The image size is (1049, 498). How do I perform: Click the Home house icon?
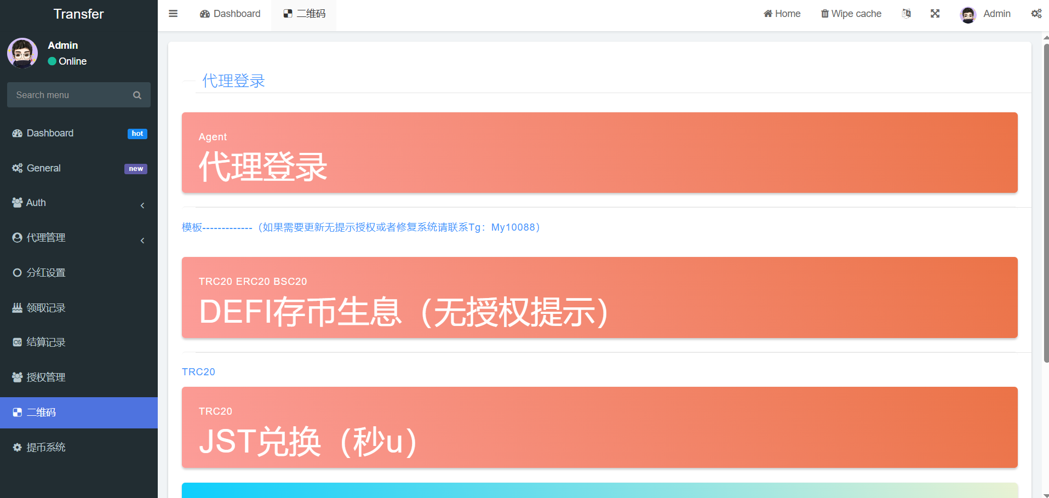click(x=768, y=14)
